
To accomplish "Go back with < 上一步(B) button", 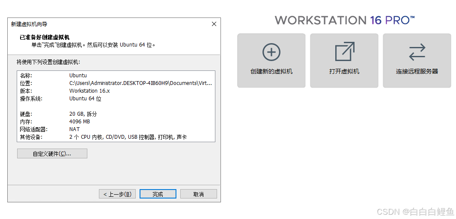I will 117,194.
